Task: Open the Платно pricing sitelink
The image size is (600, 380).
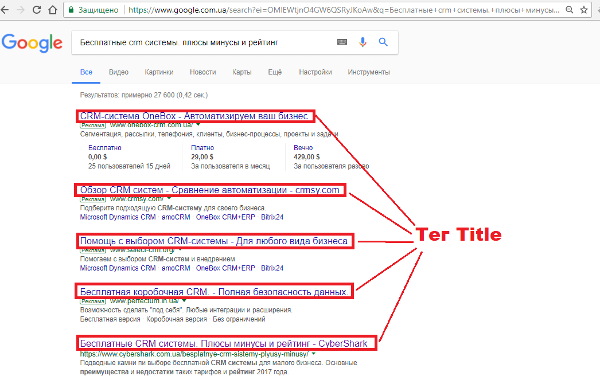Action: pos(202,147)
